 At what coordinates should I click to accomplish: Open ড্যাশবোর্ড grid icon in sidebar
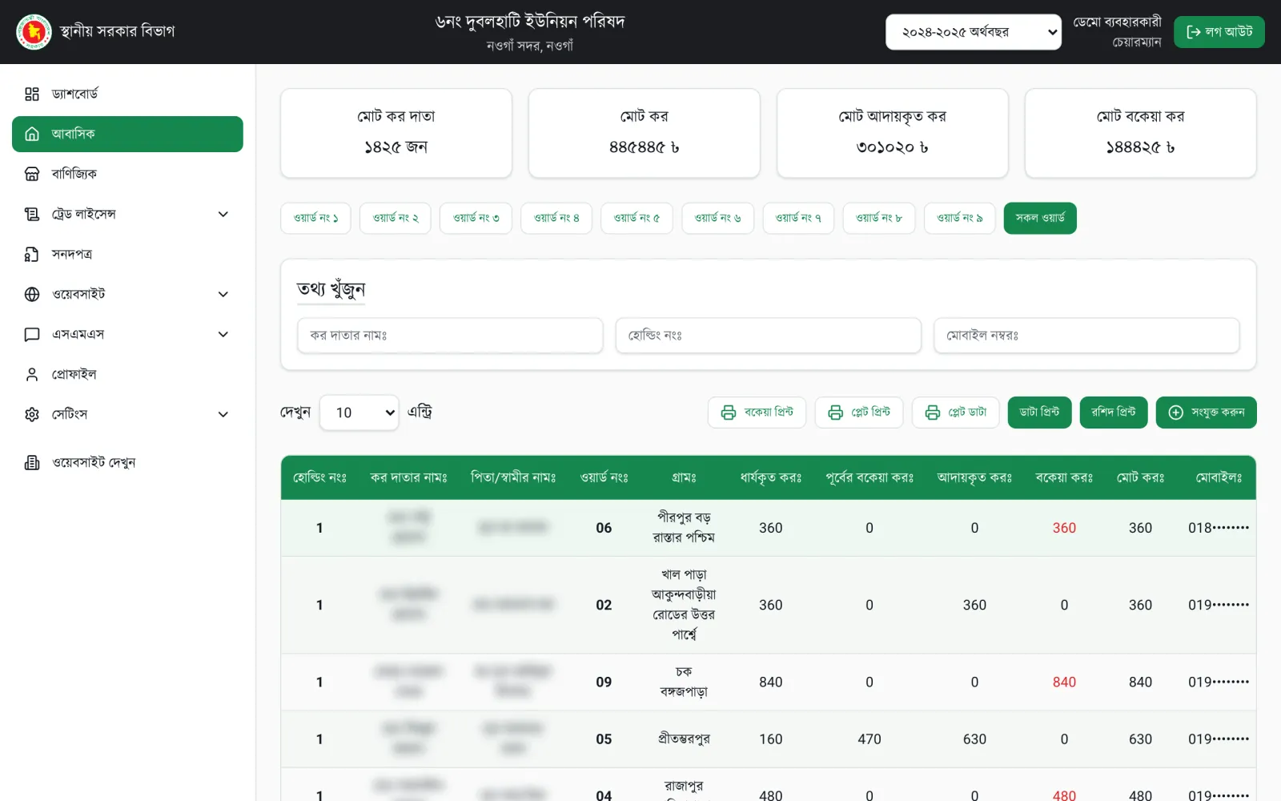pyautogui.click(x=32, y=94)
